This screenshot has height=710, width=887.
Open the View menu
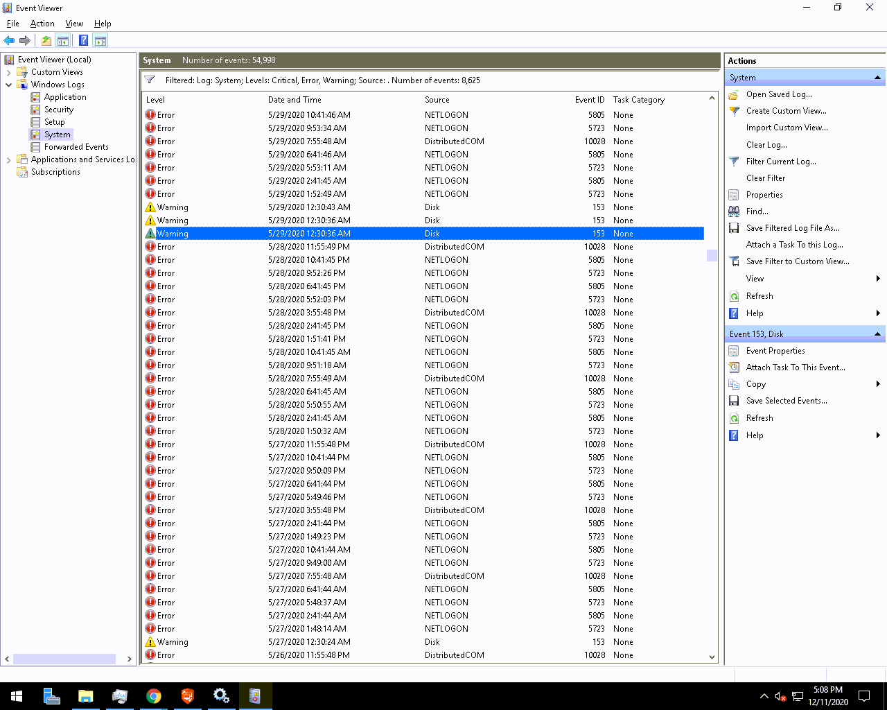pos(74,23)
